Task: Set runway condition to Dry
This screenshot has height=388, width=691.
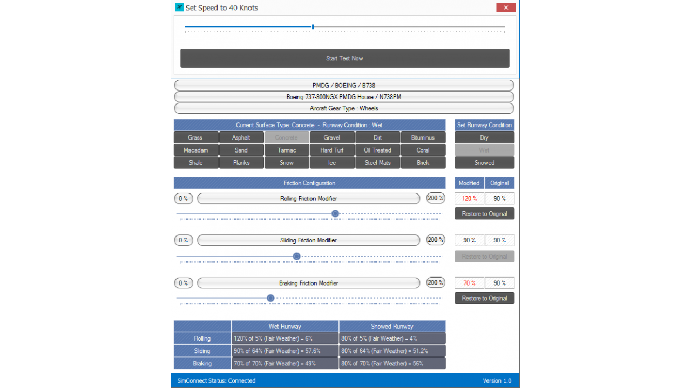Action: pyautogui.click(x=484, y=137)
